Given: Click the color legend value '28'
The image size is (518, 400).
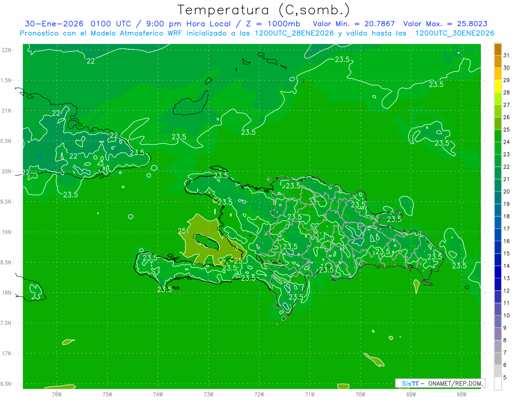Looking at the screenshot, I should [506, 92].
